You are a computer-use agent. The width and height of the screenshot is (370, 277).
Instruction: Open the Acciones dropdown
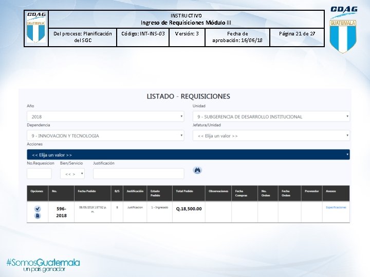(x=188, y=155)
